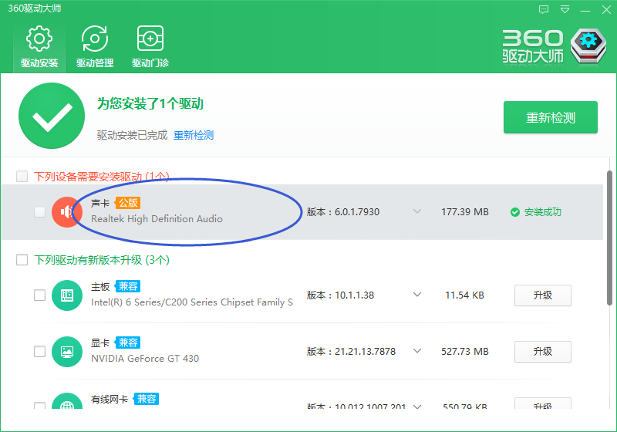The height and width of the screenshot is (432, 617).
Task: Click the feedback message icon in title bar
Action: [544, 9]
